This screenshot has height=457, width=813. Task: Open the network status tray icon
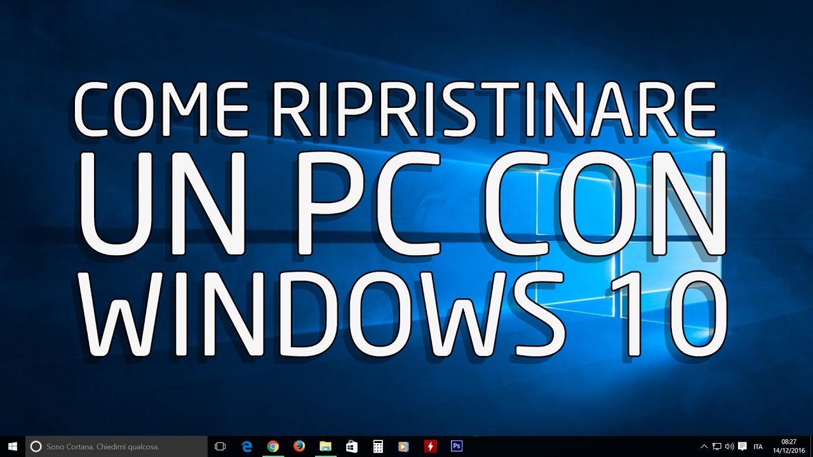point(716,446)
